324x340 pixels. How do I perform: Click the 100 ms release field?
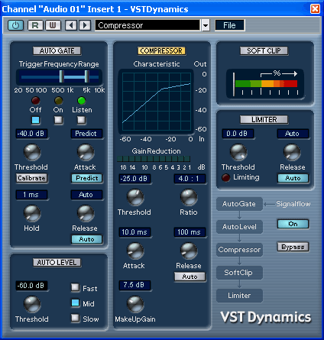point(190,232)
